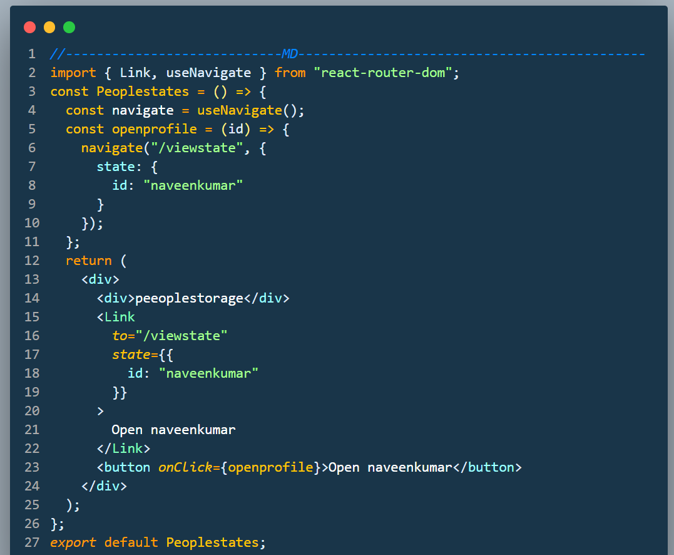Click the to="/viewstate" attribute on line 16
The width and height of the screenshot is (674, 555).
(170, 336)
